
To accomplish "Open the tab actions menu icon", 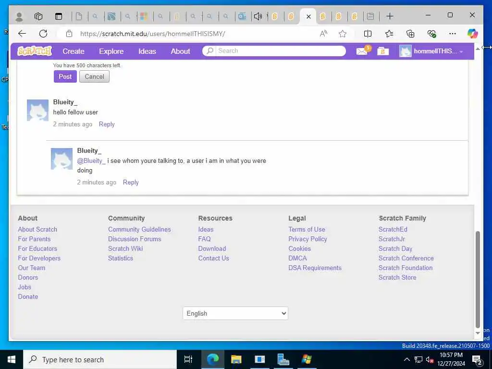I will 58,16.
